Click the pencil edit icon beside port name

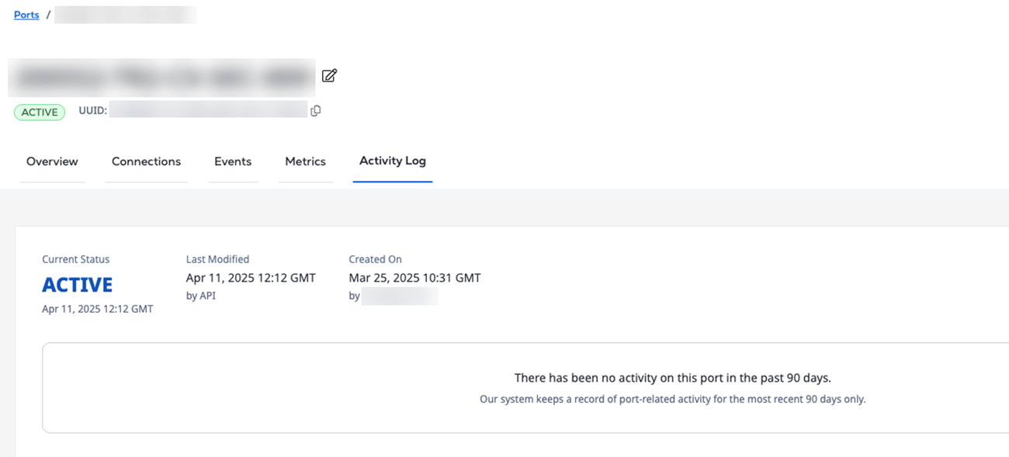pyautogui.click(x=330, y=75)
